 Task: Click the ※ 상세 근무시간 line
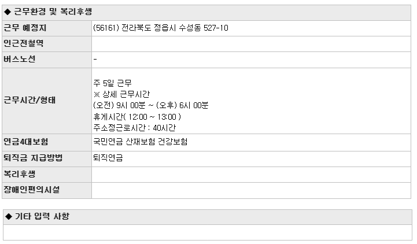click(x=121, y=94)
